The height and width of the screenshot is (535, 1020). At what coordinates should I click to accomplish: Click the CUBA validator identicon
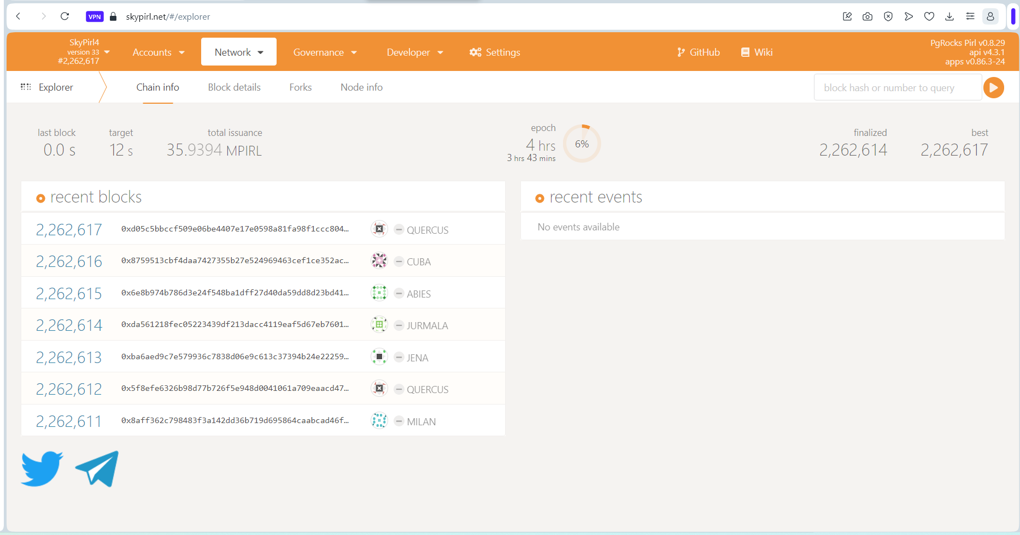pos(379,261)
